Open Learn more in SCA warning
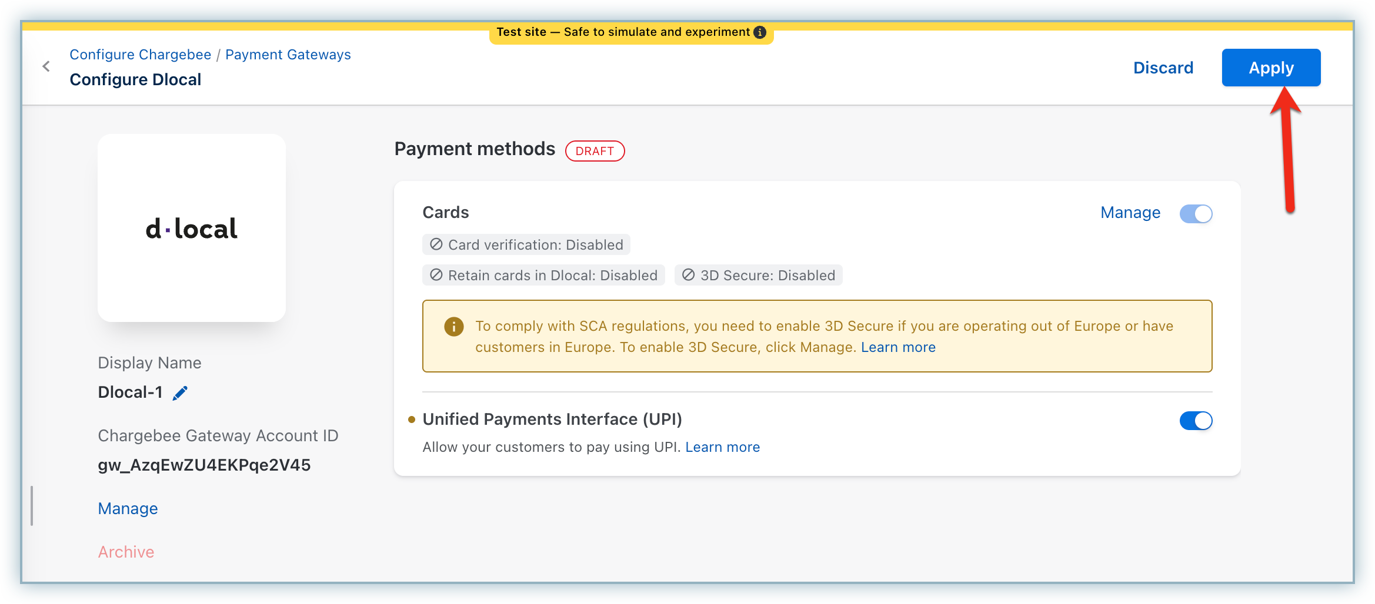The image size is (1375, 604). 897,347
